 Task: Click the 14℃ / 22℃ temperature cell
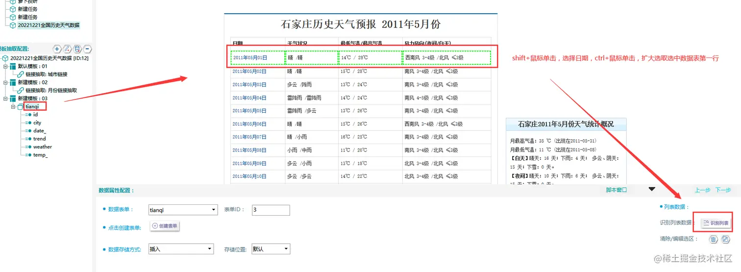pos(370,176)
